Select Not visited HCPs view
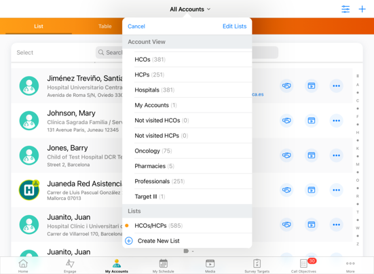 coord(187,136)
